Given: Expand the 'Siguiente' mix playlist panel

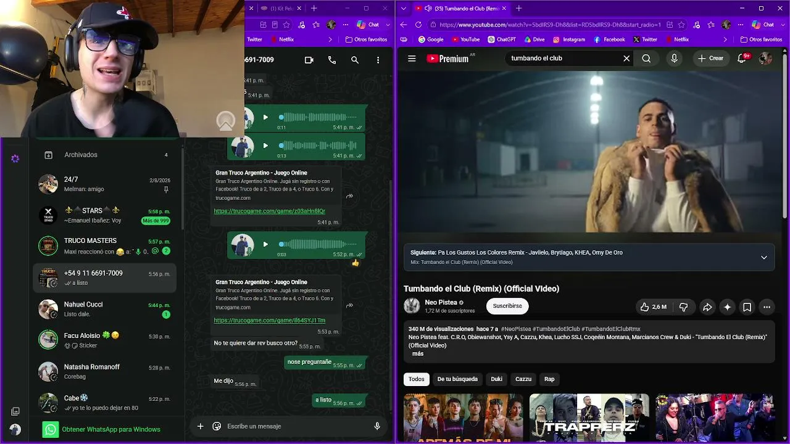Looking at the screenshot, I should point(763,257).
